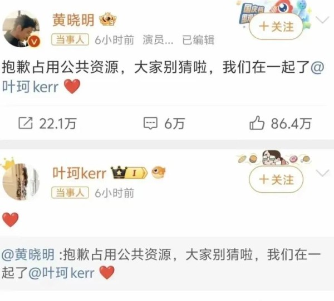Viewport: 334px width, 301px height.
Task: Expand options chevron on 叶珂kerr's post
Action: [323, 173]
